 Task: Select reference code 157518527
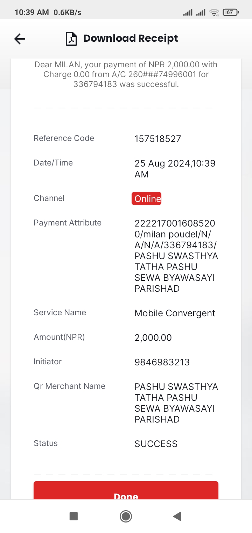(x=158, y=139)
